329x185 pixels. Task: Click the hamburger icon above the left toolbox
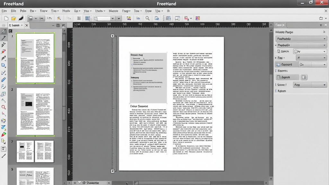4,25
